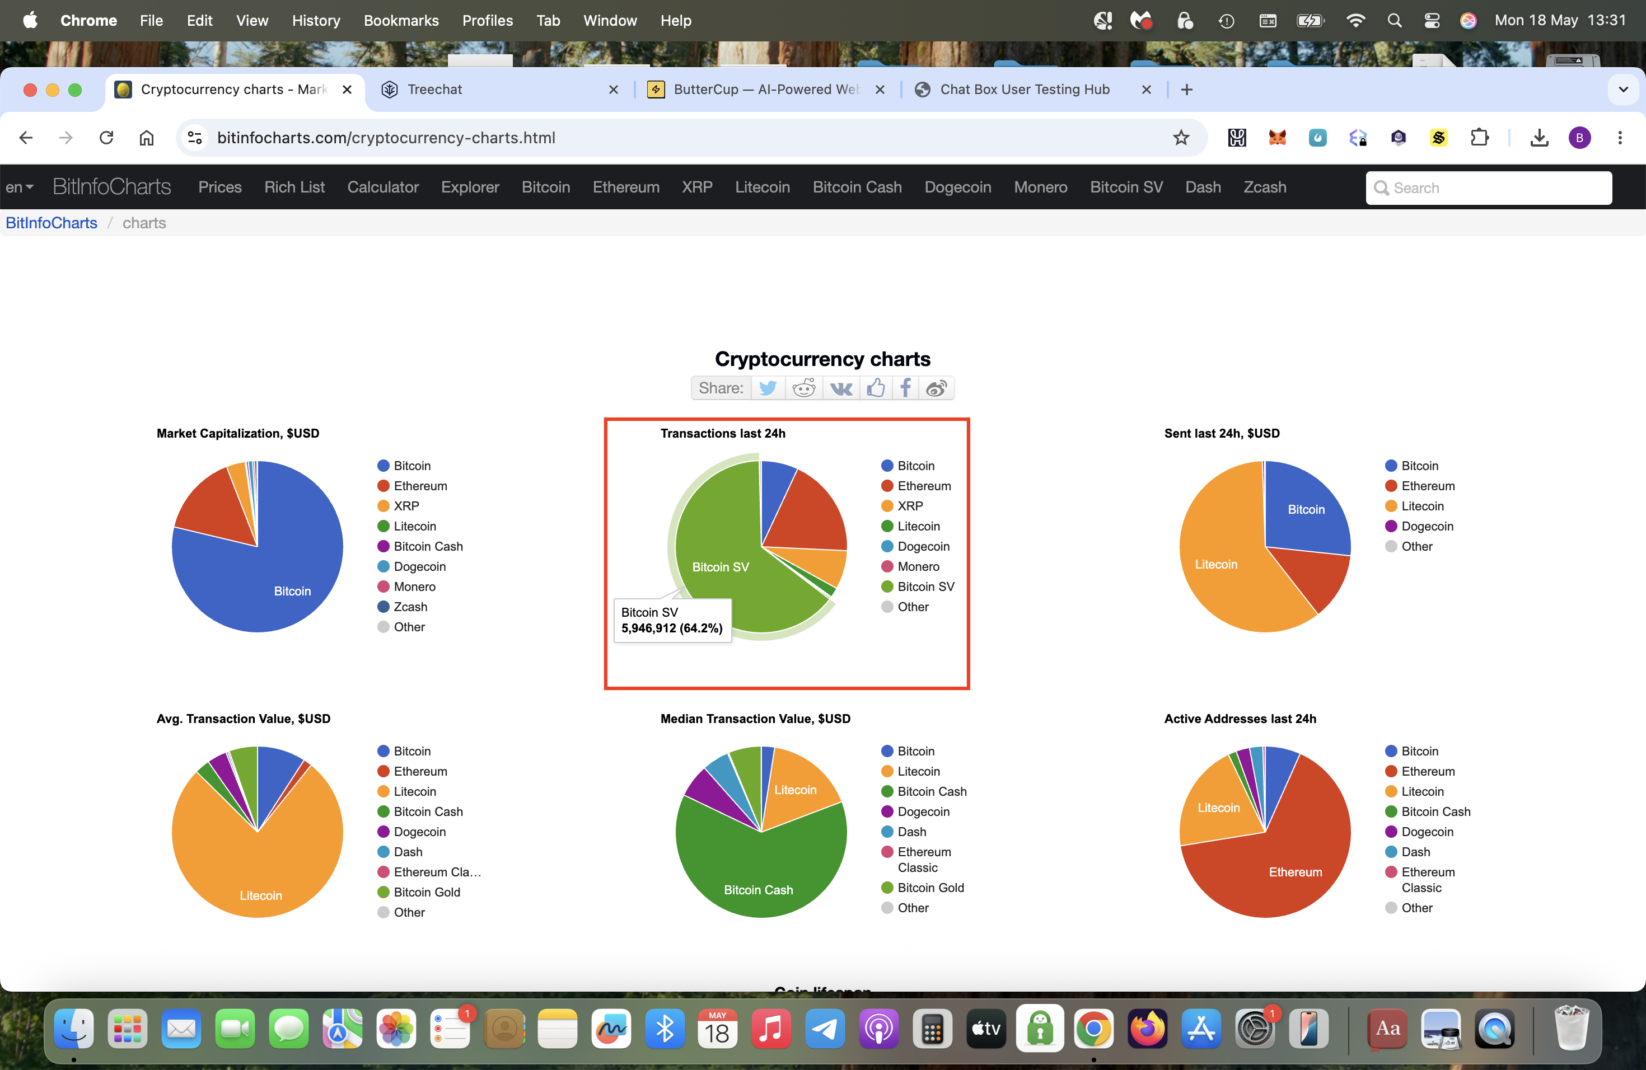This screenshot has height=1070, width=1646.
Task: Click Litecoin swatch in Sent last 24h legend
Action: click(x=1391, y=506)
